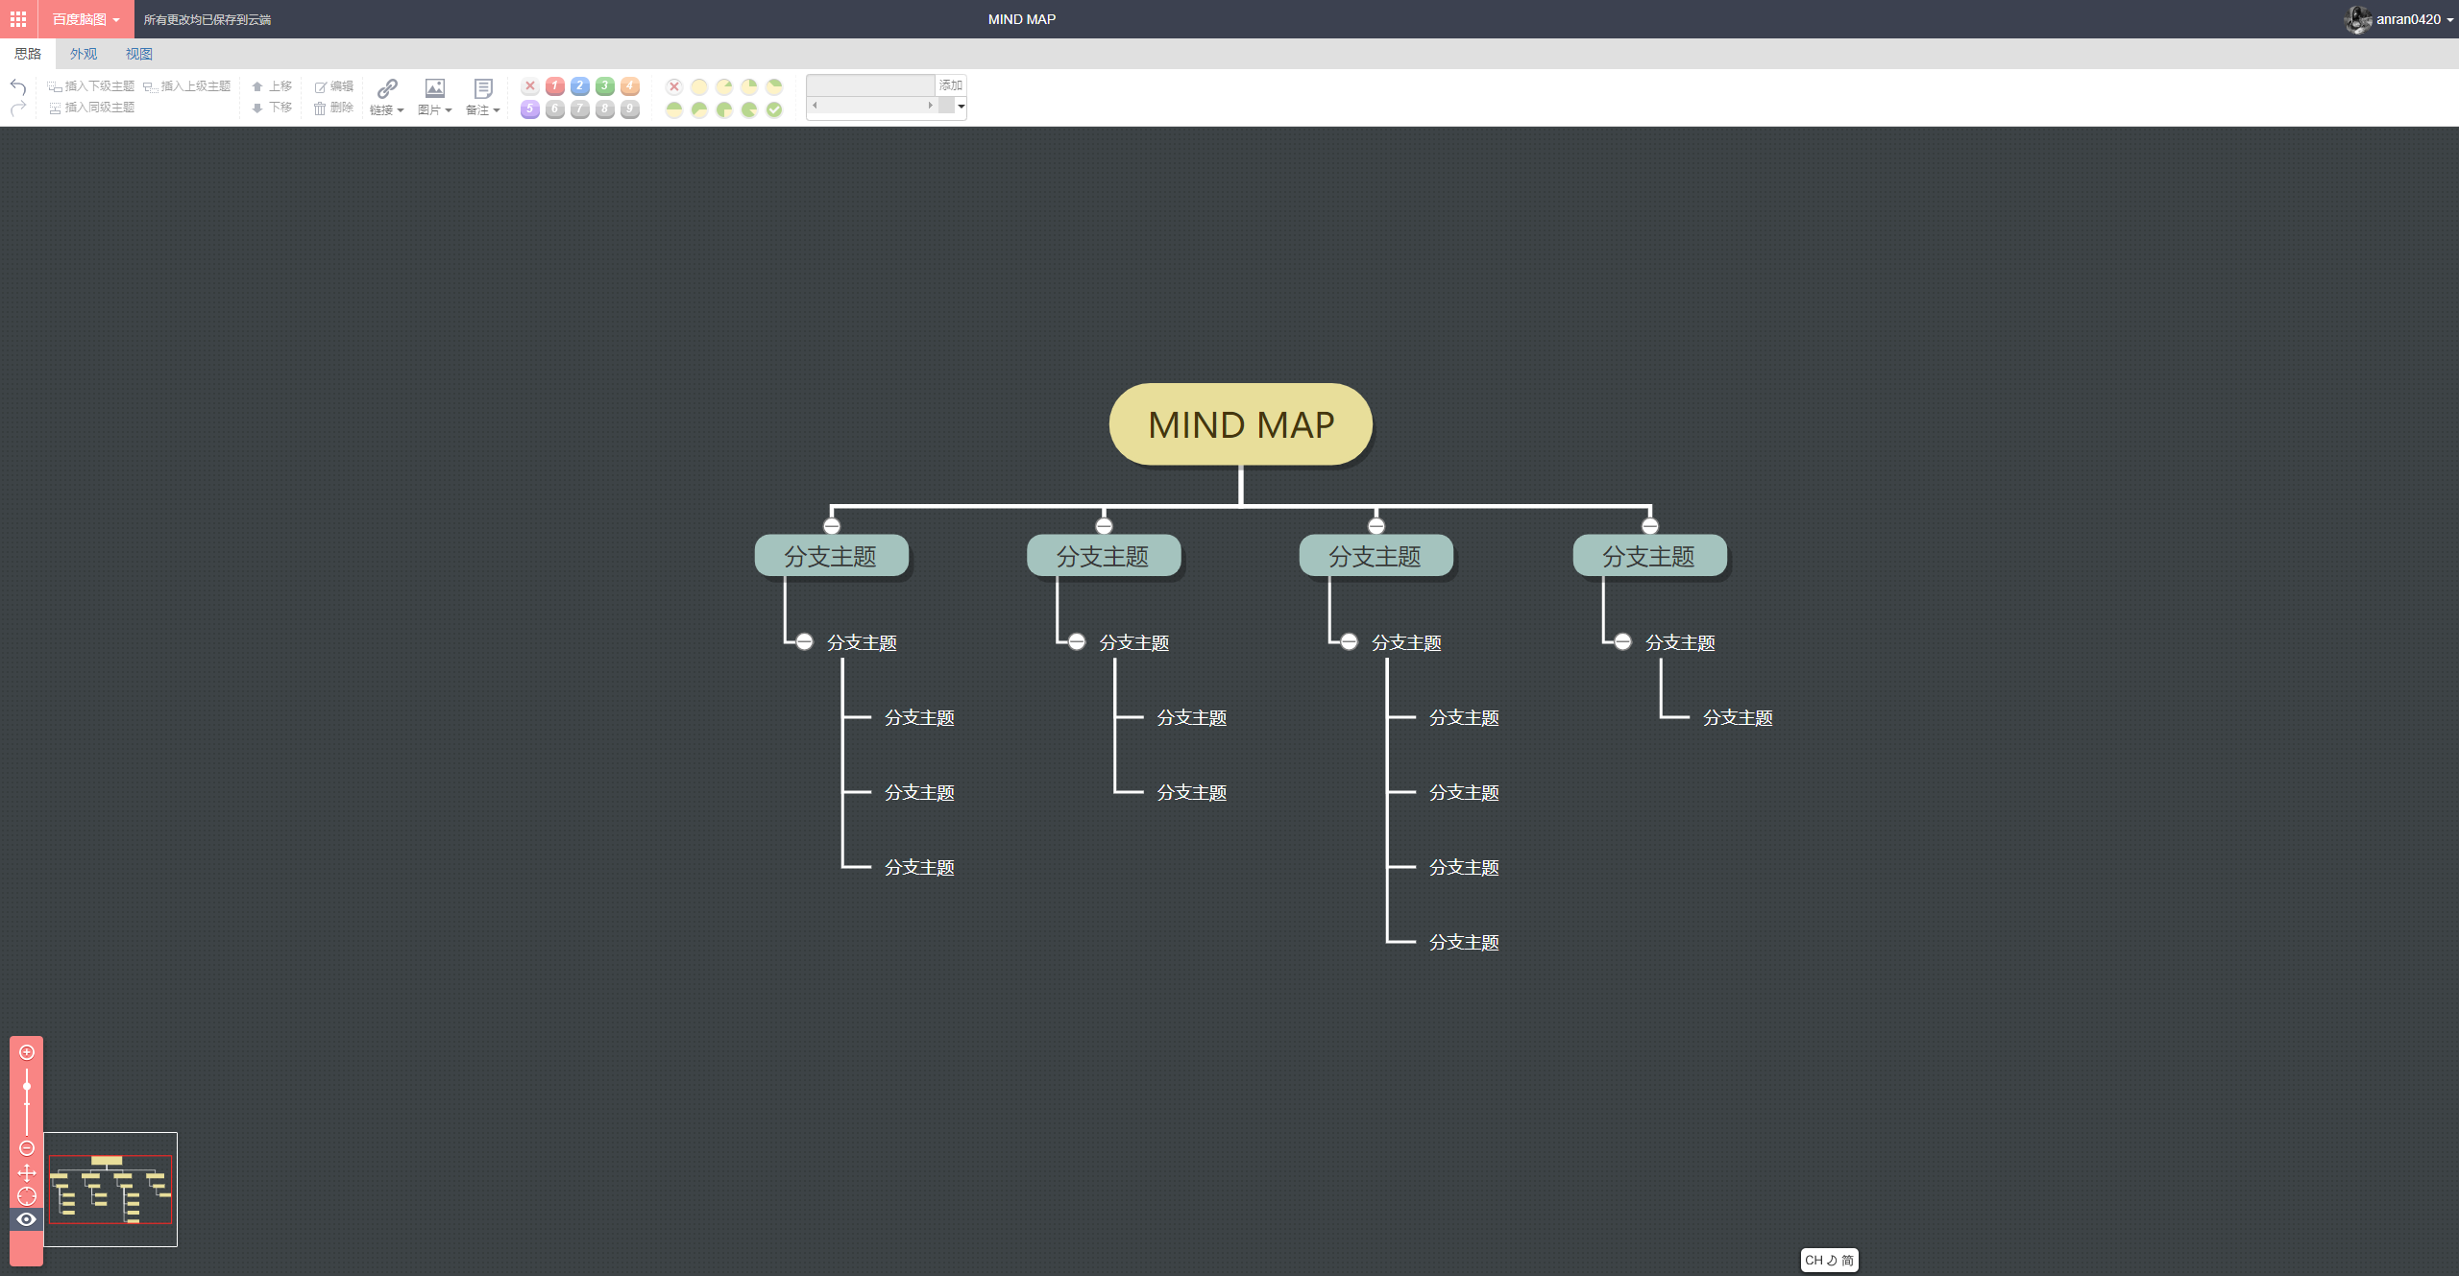The width and height of the screenshot is (2459, 1276).
Task: Toggle navigator preview with eye icon
Action: 27,1219
